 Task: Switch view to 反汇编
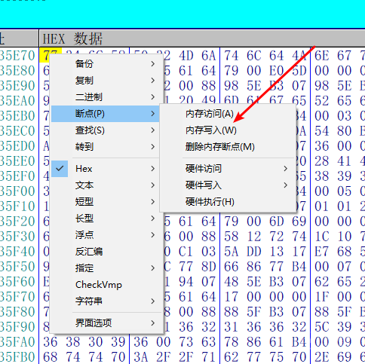pyautogui.click(x=105, y=252)
